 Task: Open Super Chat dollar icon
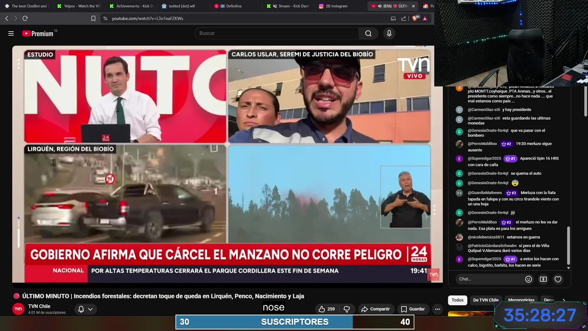(543, 279)
